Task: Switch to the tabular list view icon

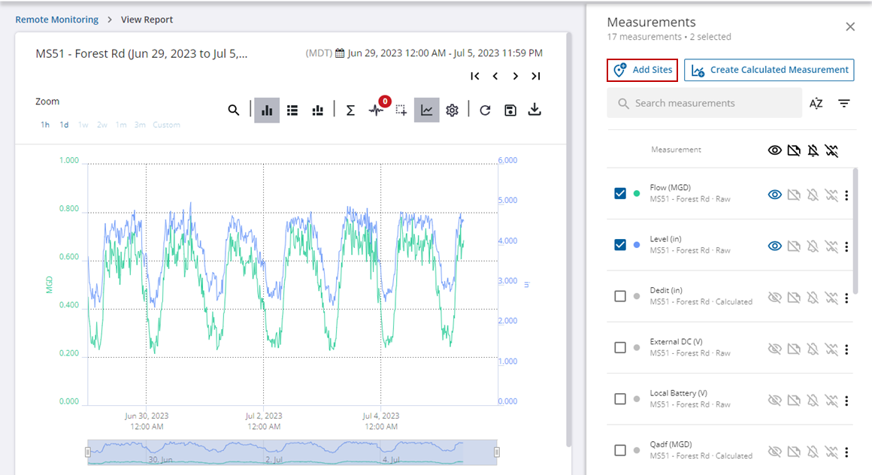Action: point(292,110)
